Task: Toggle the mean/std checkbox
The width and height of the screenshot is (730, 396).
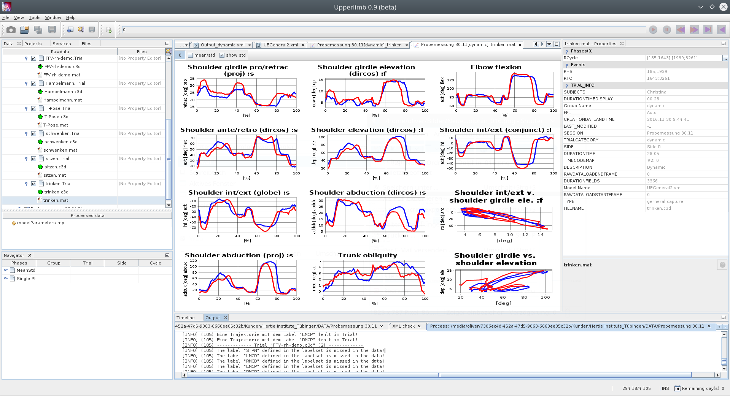Action: click(191, 55)
